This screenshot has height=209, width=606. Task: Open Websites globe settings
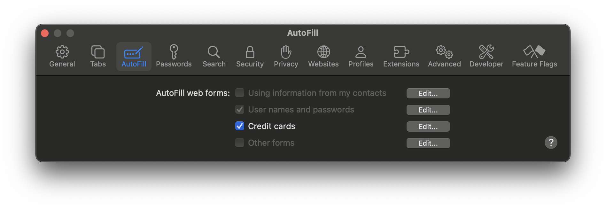pos(323,57)
